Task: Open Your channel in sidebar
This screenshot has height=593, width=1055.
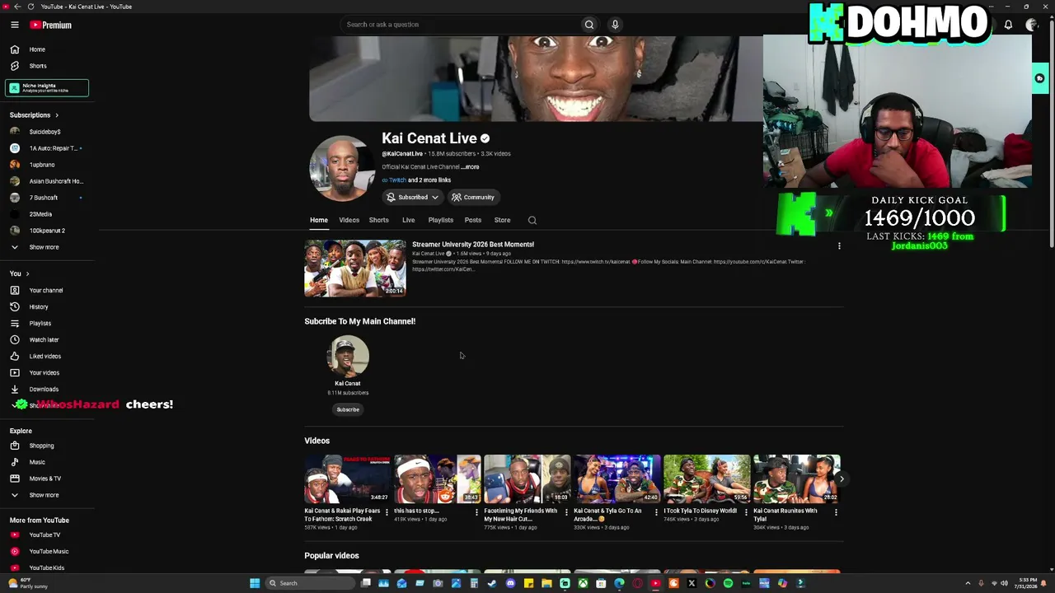Action: click(47, 291)
